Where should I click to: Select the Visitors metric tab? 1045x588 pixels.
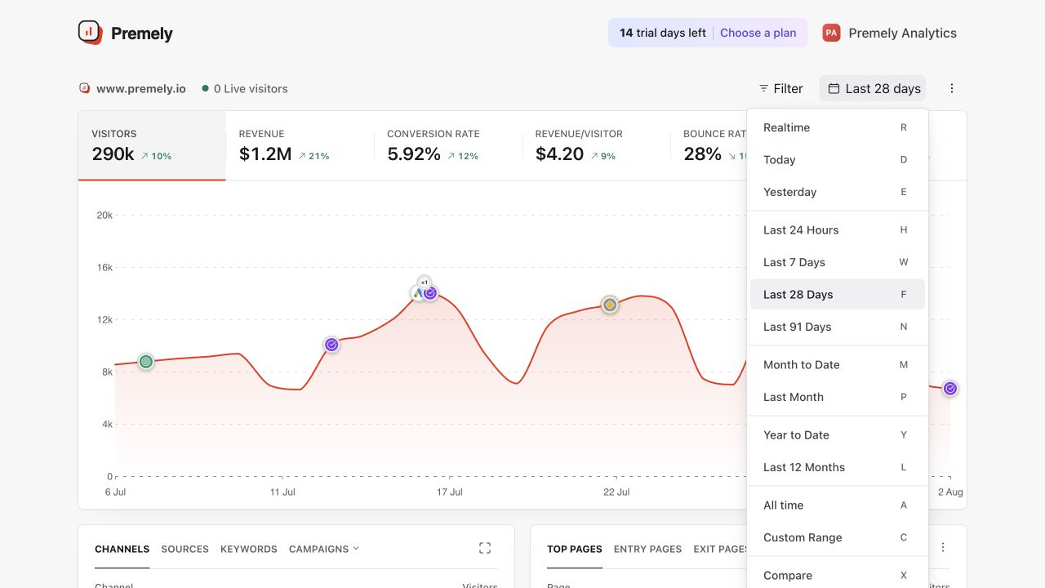[x=152, y=145]
